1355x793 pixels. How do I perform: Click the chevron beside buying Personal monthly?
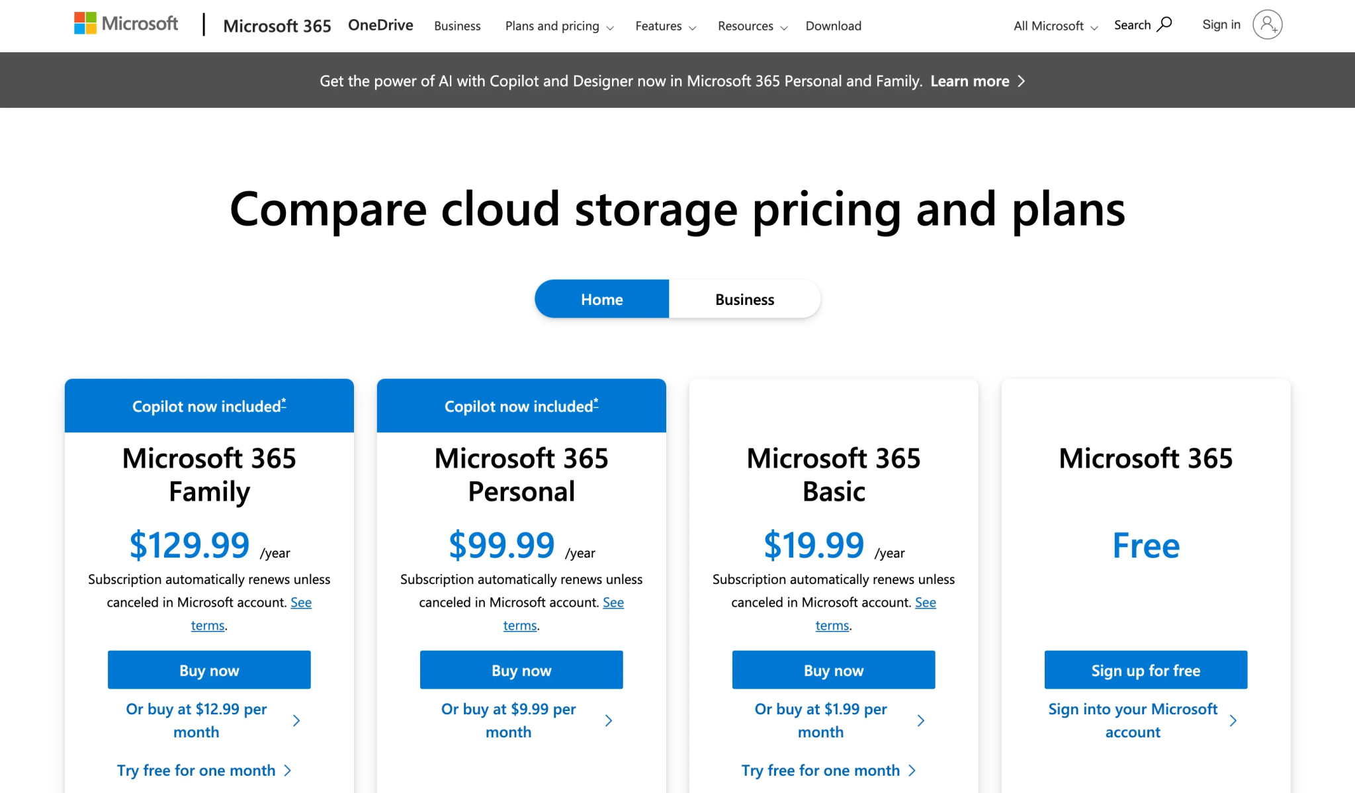point(609,720)
